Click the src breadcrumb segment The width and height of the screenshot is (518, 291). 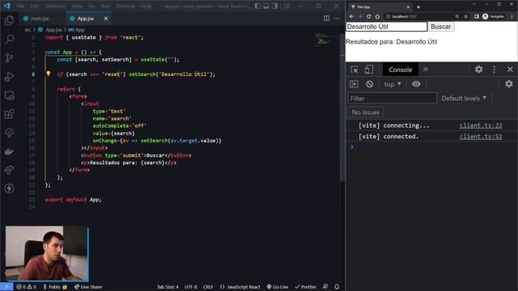pyautogui.click(x=28, y=30)
